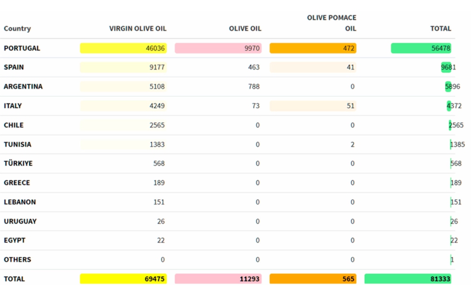
Task: Click total pomace oil value 565
Action: click(348, 279)
